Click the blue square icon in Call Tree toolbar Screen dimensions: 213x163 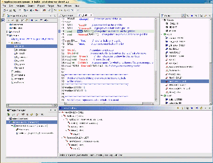(x=192, y=108)
